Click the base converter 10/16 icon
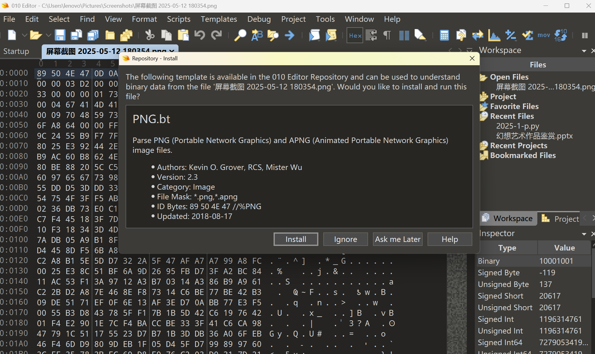Image resolution: width=595 pixels, height=354 pixels. pyautogui.click(x=561, y=35)
